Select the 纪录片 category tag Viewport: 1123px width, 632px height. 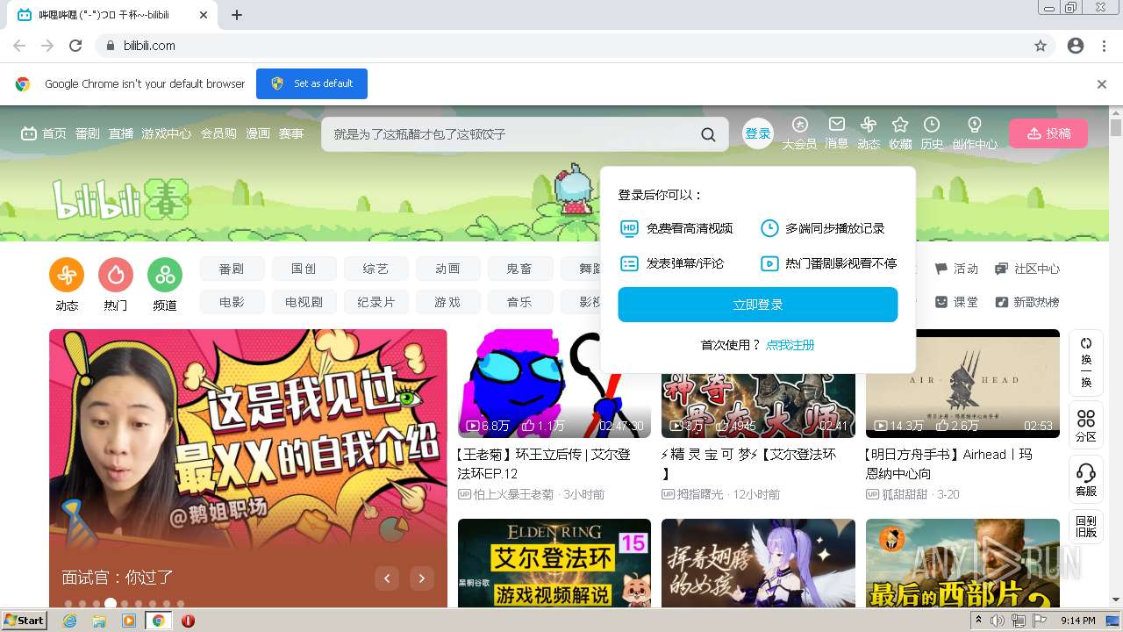(x=376, y=302)
